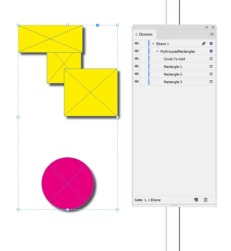Click the solid blue handle on the selection's top edge
The width and height of the screenshot is (231, 251).
coord(98,25)
